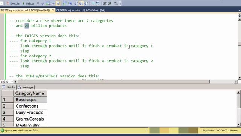
Task: Click the 'JOIN w/DISTINCT version' comment line
Action: pos(54,76)
